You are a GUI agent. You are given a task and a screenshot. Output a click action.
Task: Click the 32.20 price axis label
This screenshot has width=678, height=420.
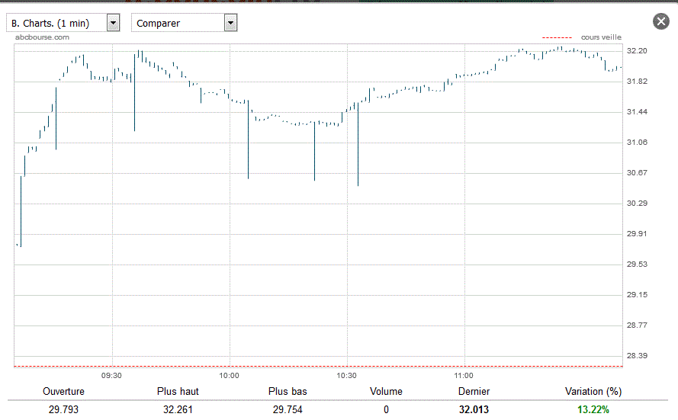tap(637, 51)
